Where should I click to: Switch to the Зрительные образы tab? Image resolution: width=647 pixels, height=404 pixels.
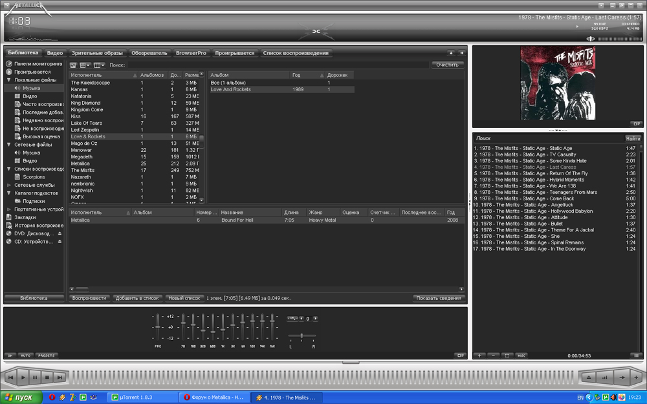tap(96, 53)
